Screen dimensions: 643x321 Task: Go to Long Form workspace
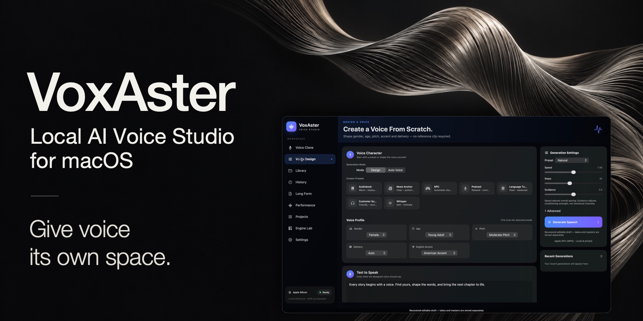[310, 194]
